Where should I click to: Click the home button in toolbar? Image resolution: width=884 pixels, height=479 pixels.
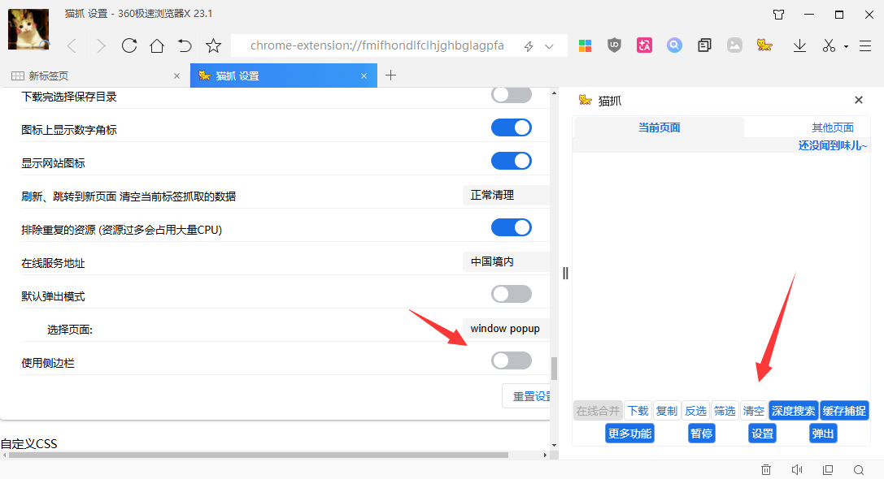click(x=157, y=45)
